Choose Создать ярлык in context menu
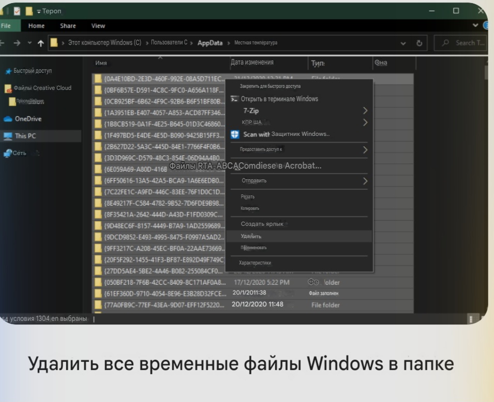 pyautogui.click(x=262, y=224)
